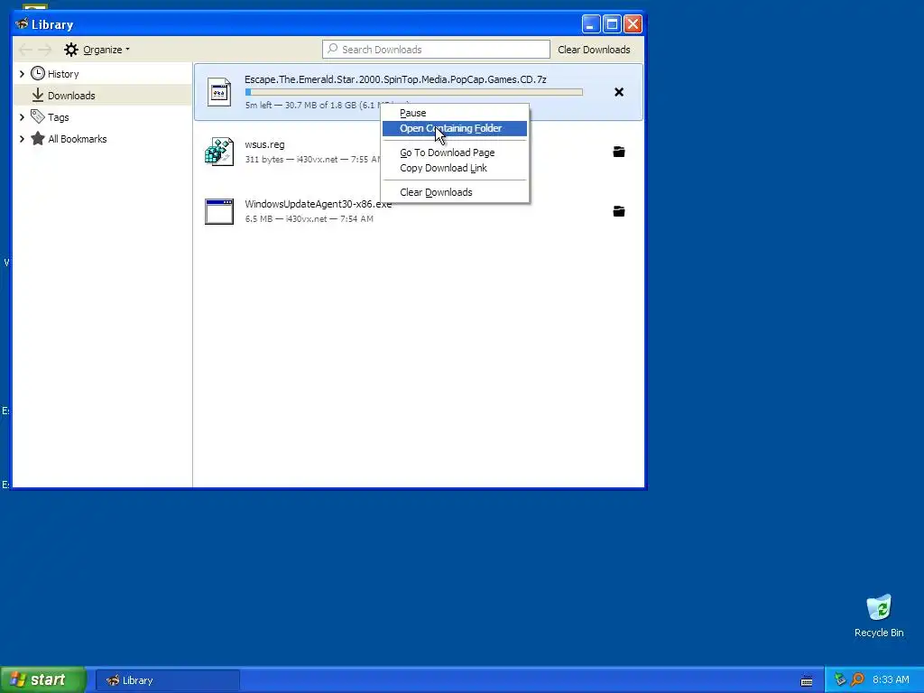Minimize the Library window
Image resolution: width=924 pixels, height=693 pixels.
point(591,24)
